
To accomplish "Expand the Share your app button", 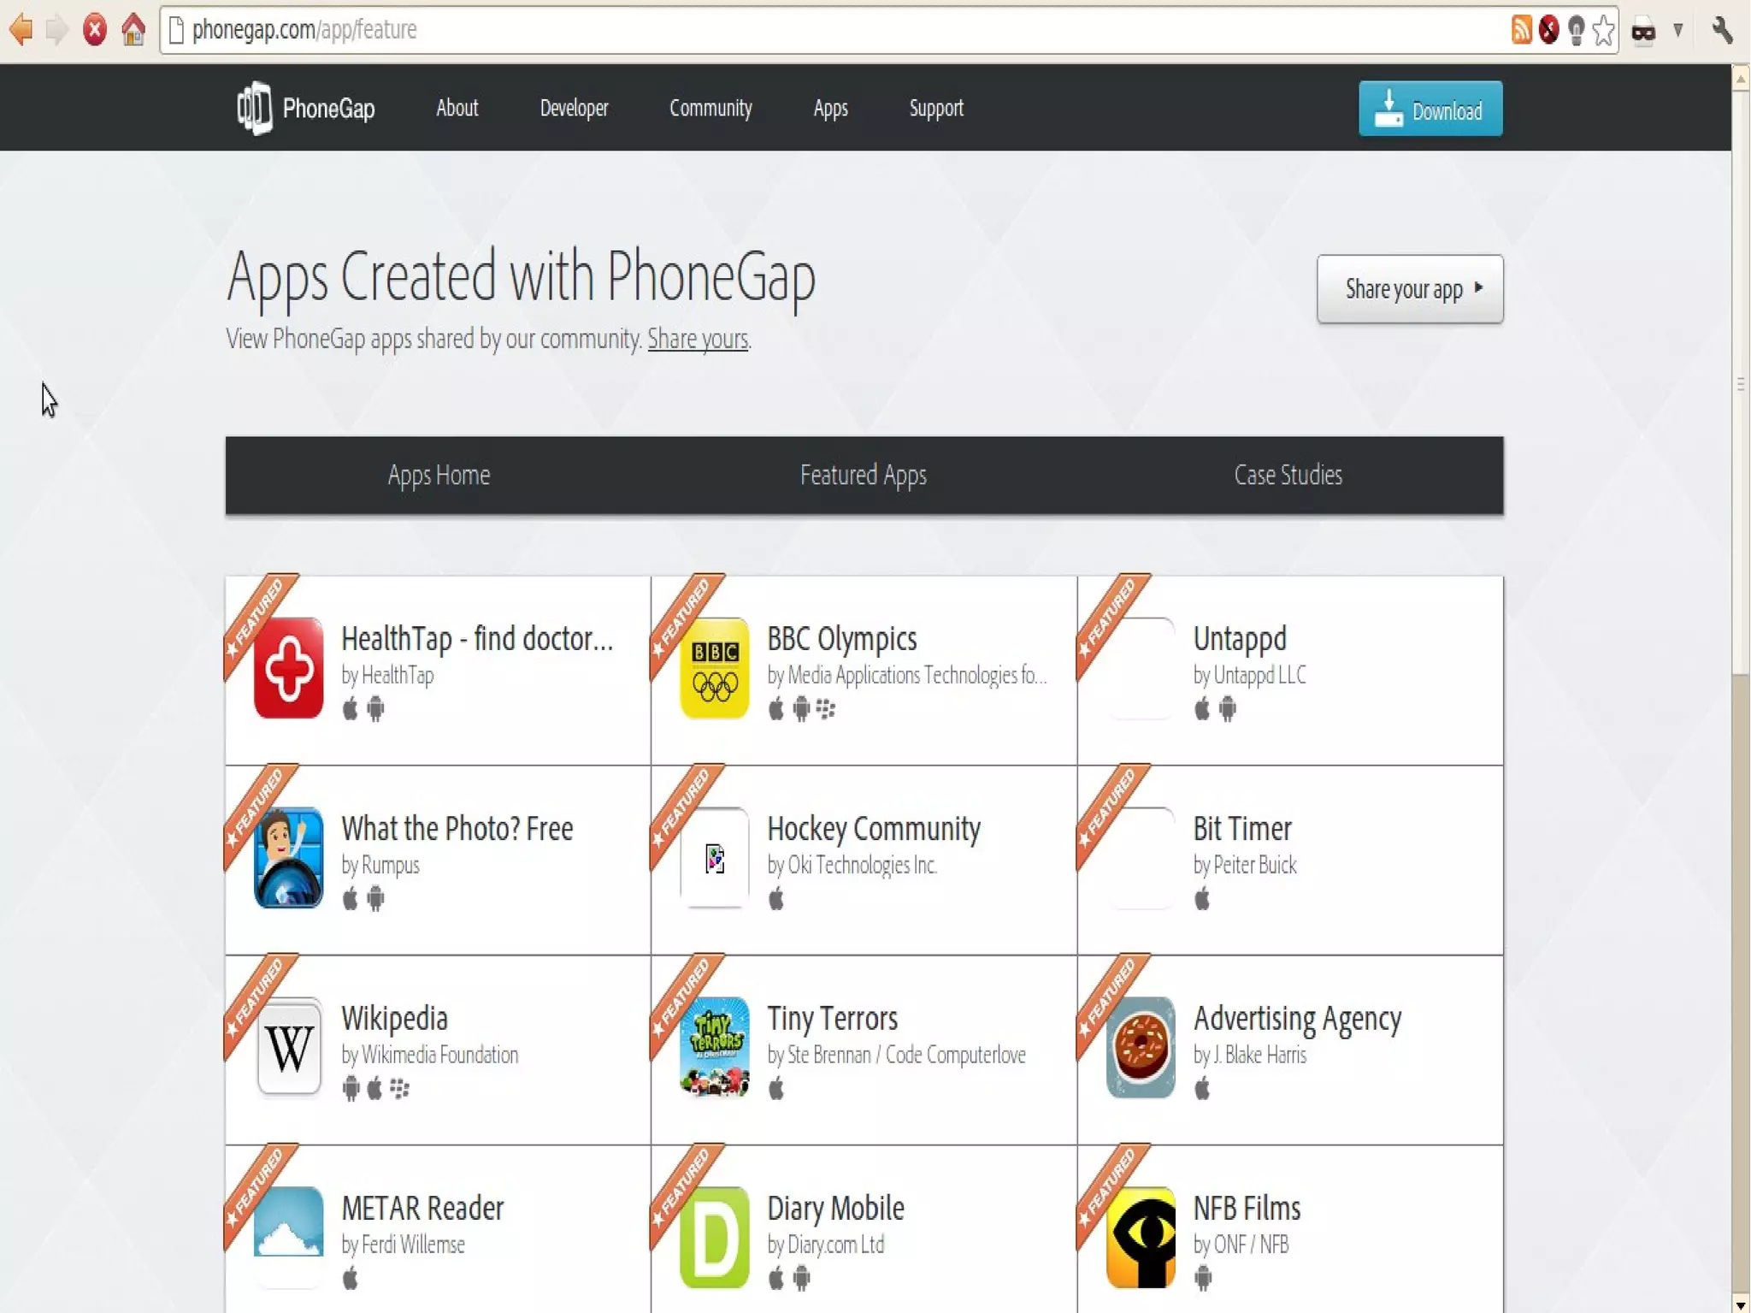I will pyautogui.click(x=1410, y=289).
